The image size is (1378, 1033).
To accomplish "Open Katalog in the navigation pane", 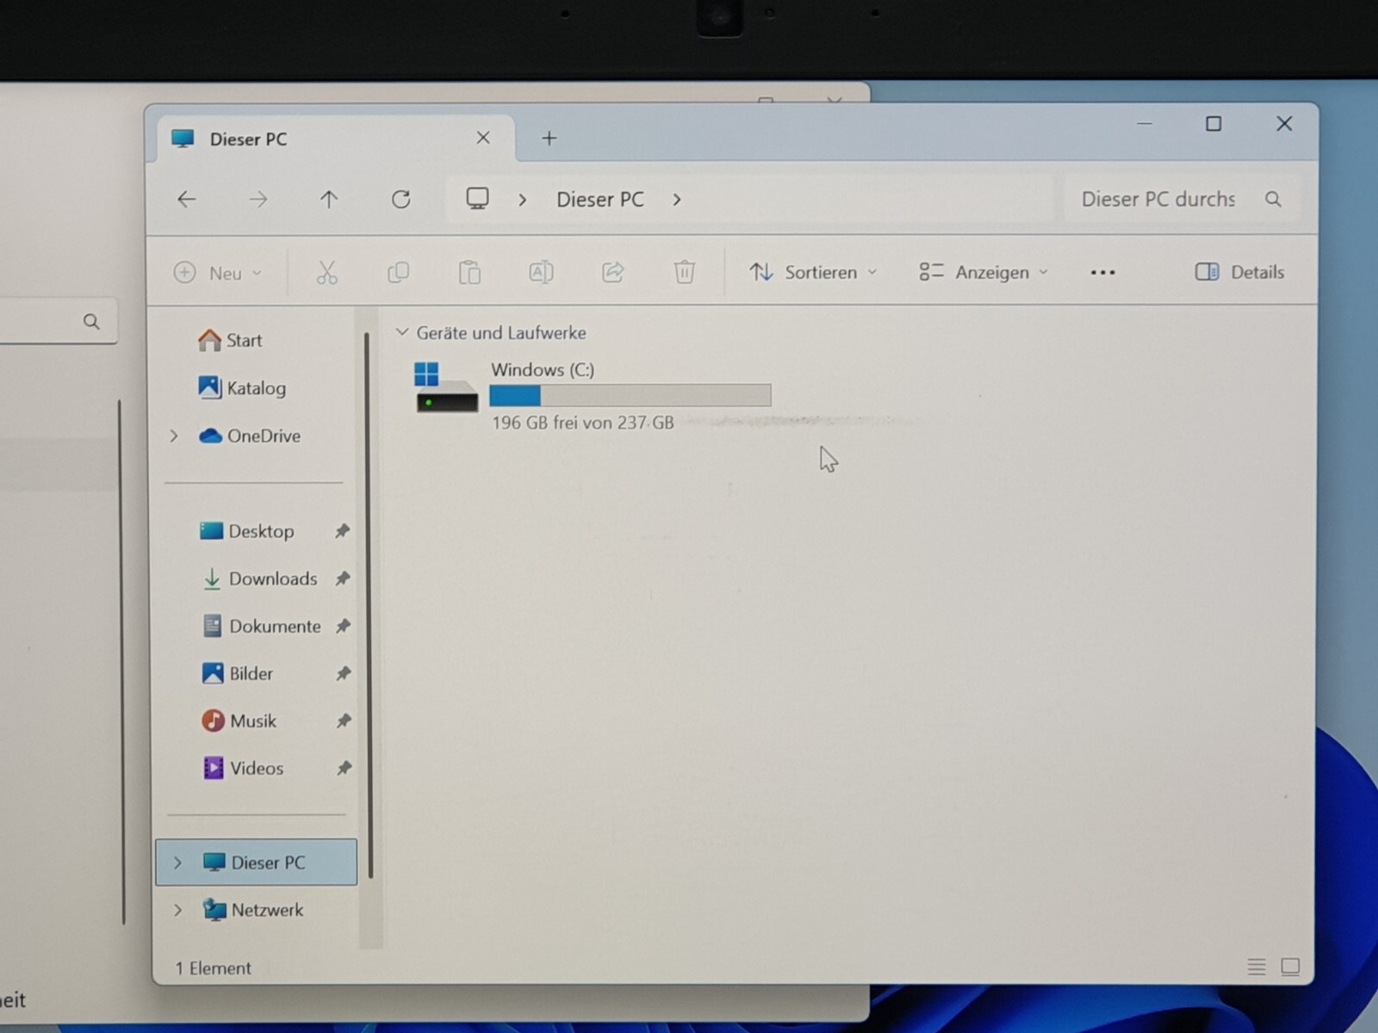I will [242, 388].
